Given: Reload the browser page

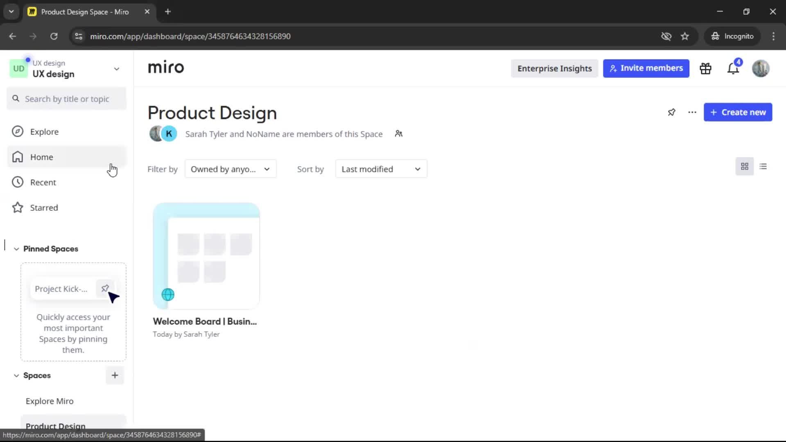Looking at the screenshot, I should pyautogui.click(x=54, y=36).
